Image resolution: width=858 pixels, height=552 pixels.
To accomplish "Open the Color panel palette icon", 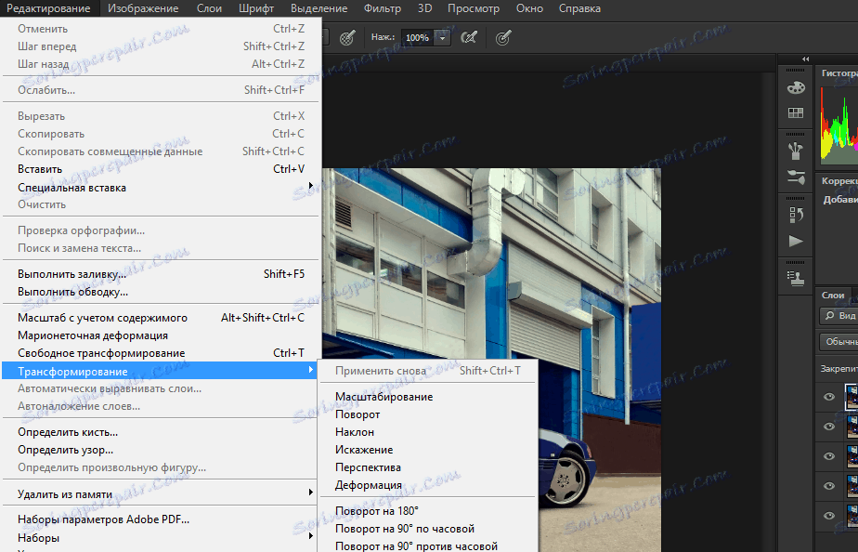I will coord(796,87).
